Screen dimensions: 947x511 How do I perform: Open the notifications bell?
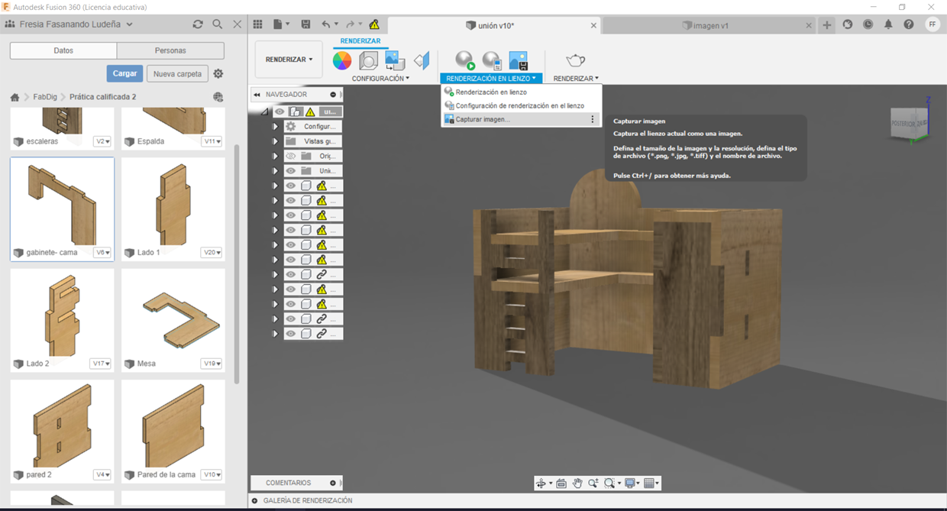(x=888, y=24)
